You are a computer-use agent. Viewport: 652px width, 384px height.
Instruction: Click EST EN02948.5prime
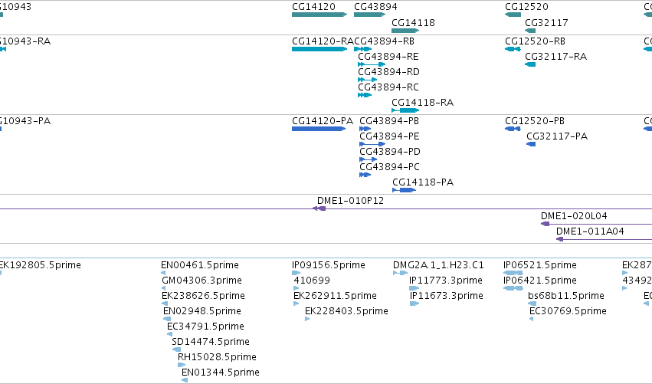[x=167, y=319]
